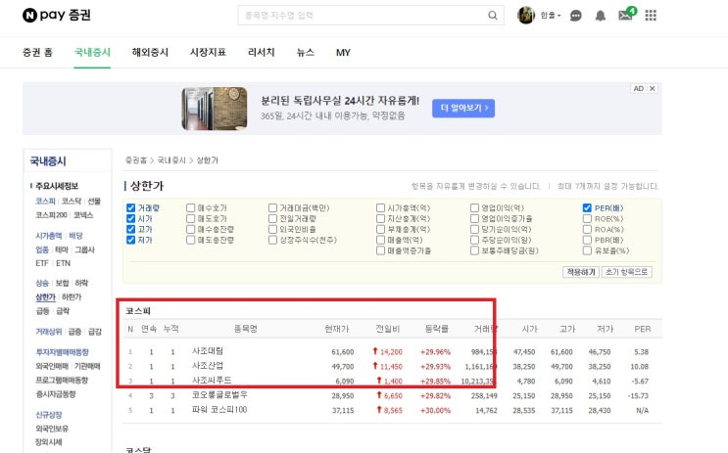The height and width of the screenshot is (453, 728).
Task: Click the search magnifier icon
Action: tap(493, 16)
